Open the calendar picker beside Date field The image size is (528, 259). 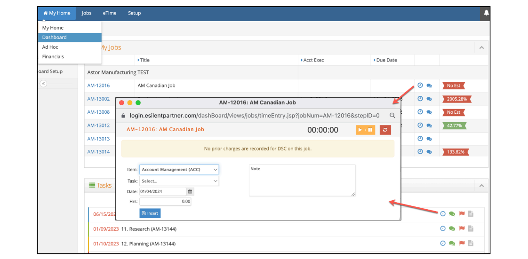(x=190, y=191)
